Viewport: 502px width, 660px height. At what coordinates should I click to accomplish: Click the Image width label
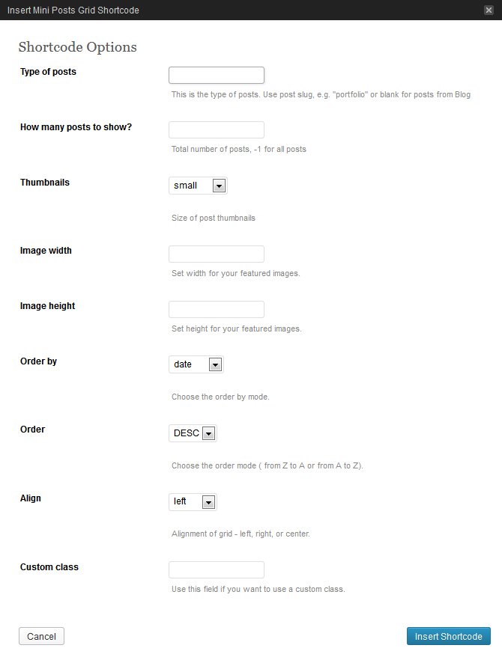click(46, 251)
